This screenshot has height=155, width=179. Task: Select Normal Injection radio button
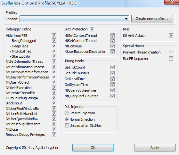tap(67, 119)
